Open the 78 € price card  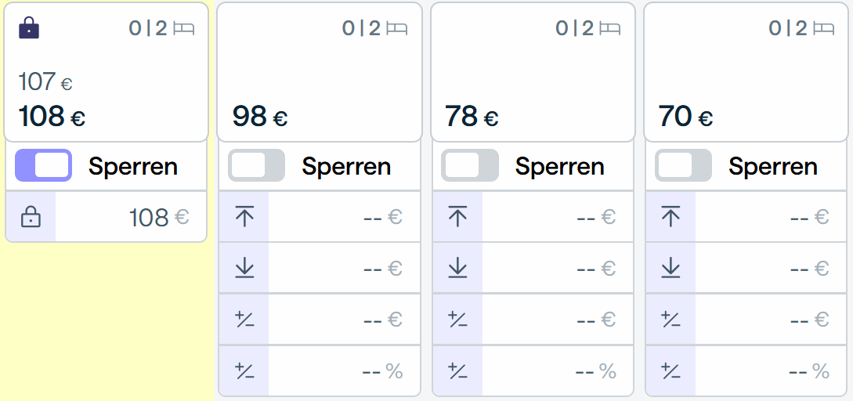pos(533,72)
